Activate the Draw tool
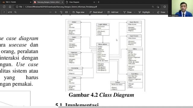Screen dimensions: 193x108 [x=128, y=12]
